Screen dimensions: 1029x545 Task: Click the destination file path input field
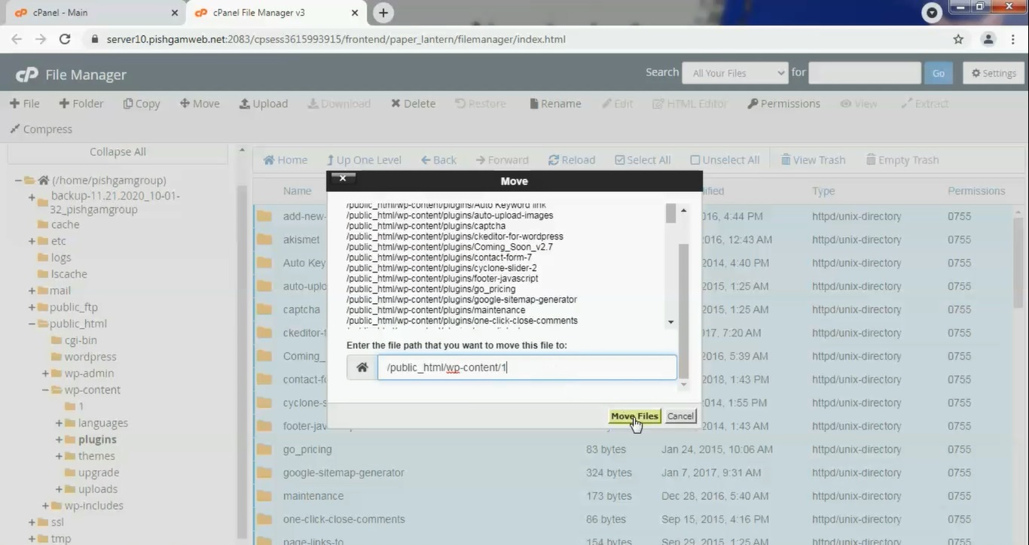pos(527,367)
